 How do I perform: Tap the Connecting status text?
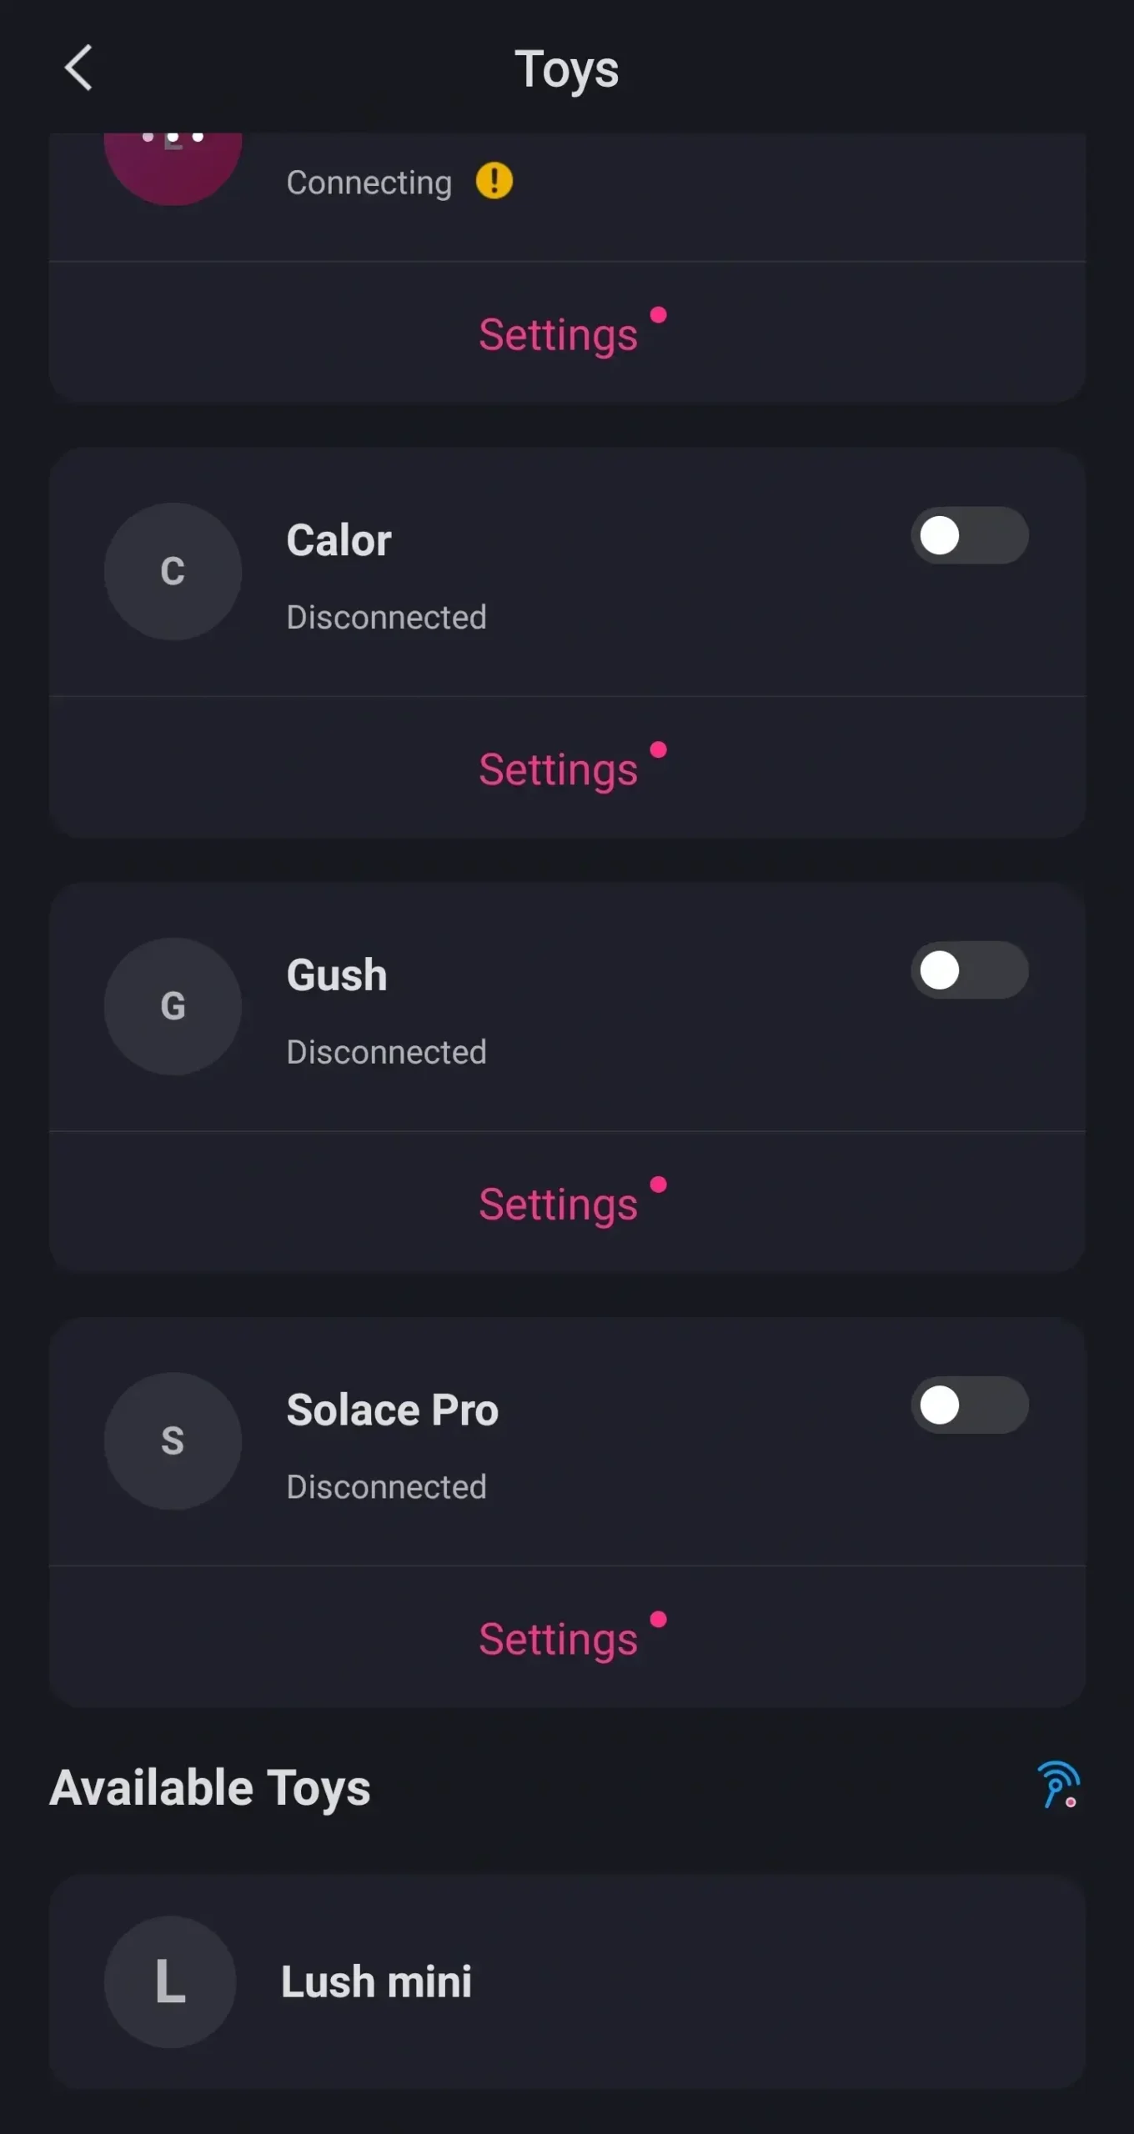tap(369, 183)
